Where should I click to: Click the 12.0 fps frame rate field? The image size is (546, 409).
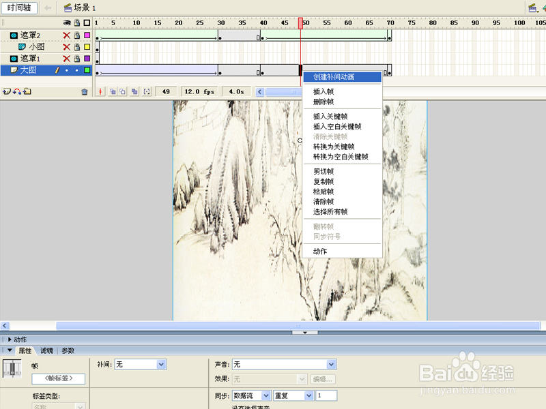click(199, 91)
